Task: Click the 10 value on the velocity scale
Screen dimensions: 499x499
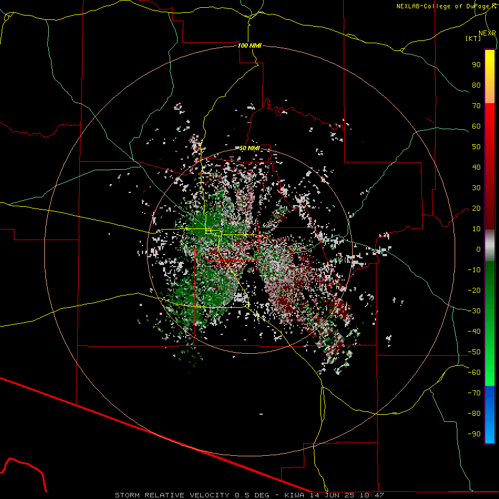Action: 476,229
